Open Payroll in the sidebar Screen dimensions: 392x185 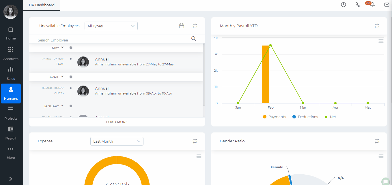(11, 133)
